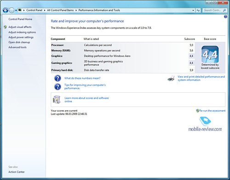
Task: Select the Gaming graphics row label
Action: coord(62,63)
